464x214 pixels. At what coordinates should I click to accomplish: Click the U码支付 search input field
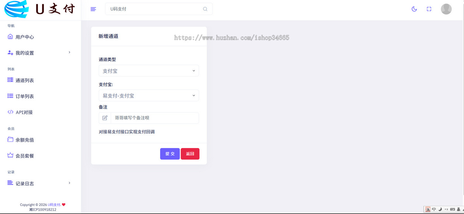[159, 9]
